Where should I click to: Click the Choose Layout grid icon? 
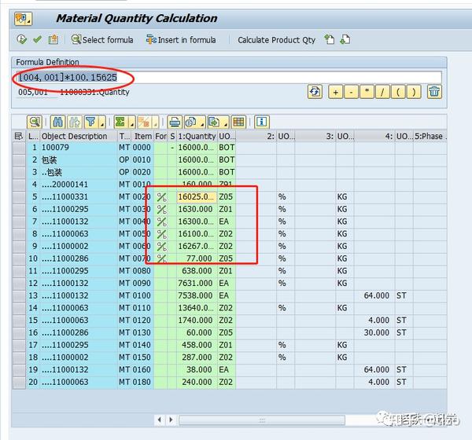(238, 122)
